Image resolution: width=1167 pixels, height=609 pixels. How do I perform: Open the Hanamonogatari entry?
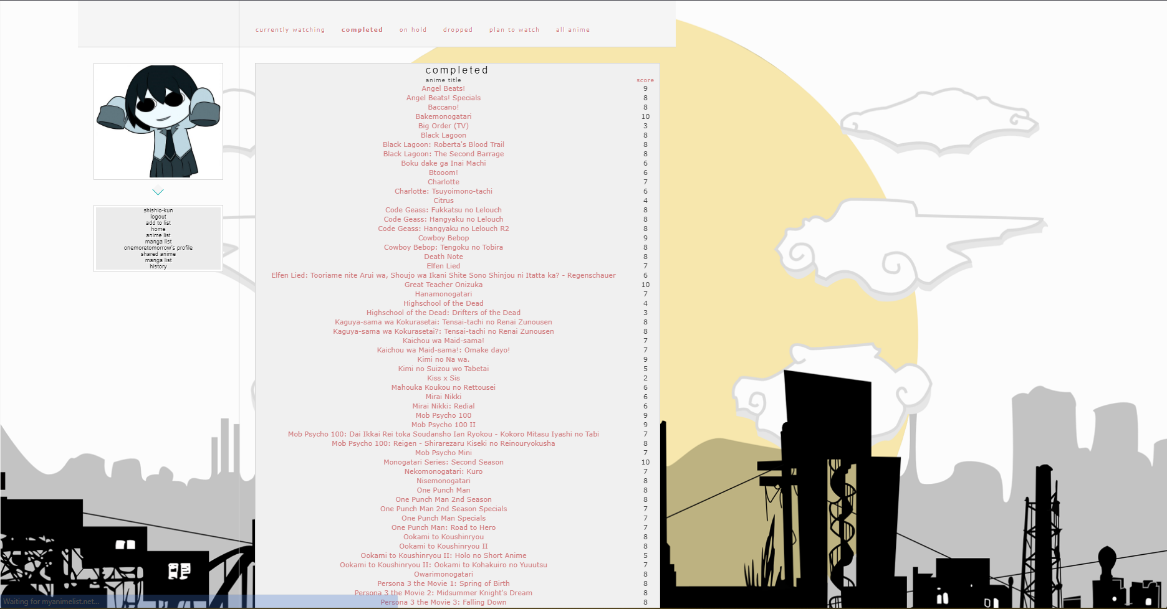tap(443, 294)
